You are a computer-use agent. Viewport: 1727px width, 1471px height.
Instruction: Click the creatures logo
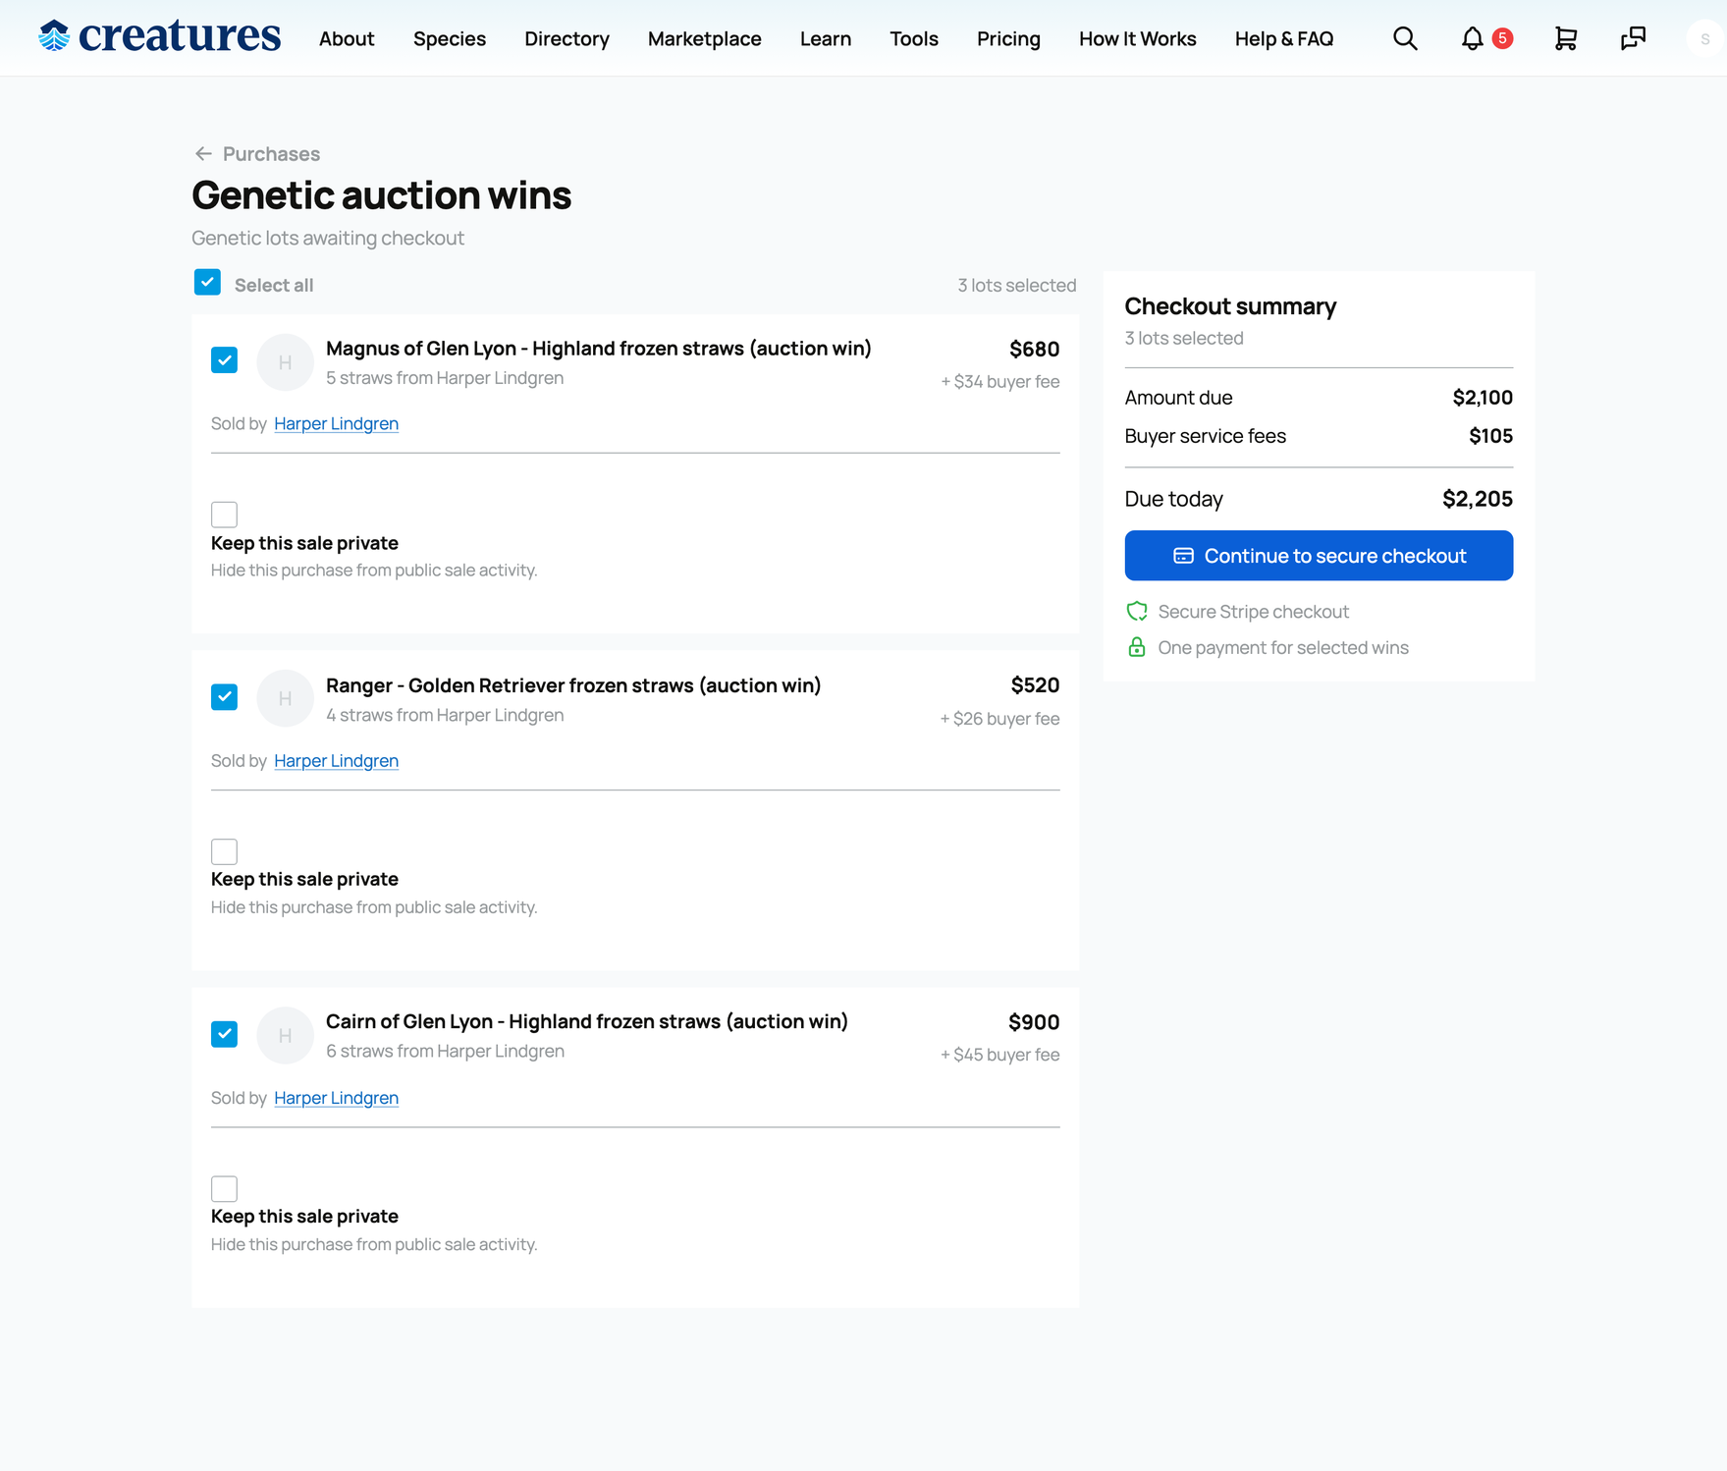click(x=159, y=37)
